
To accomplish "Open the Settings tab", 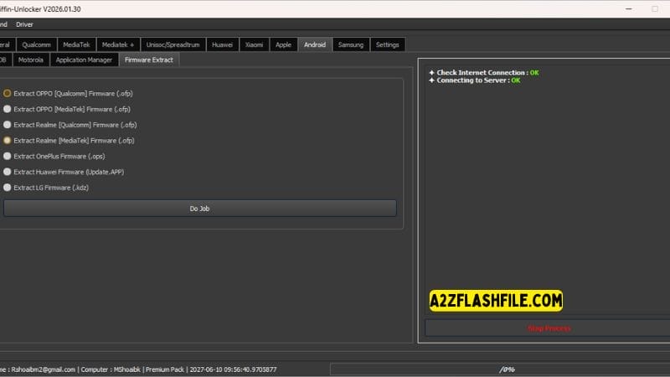I will tap(387, 44).
